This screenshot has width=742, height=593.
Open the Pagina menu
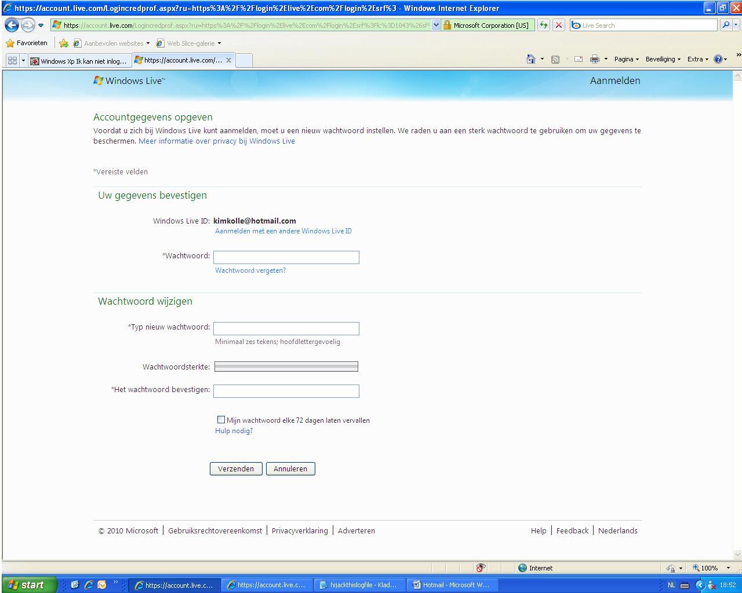pos(627,59)
